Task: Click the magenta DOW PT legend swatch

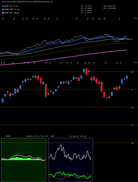Action: tap(3, 13)
